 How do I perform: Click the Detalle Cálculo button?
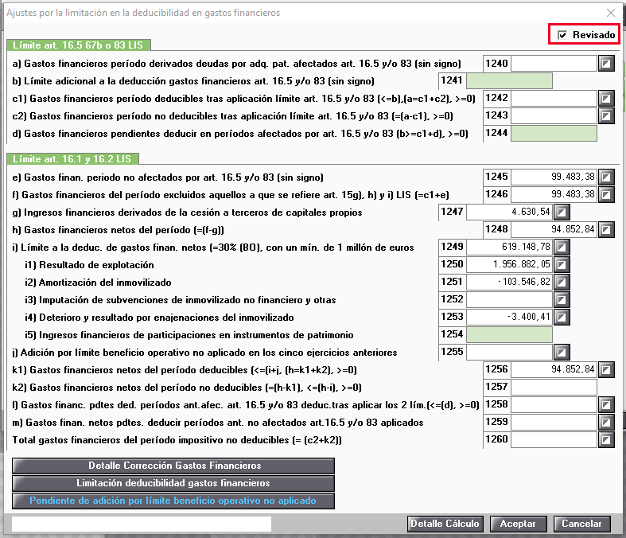click(x=445, y=524)
